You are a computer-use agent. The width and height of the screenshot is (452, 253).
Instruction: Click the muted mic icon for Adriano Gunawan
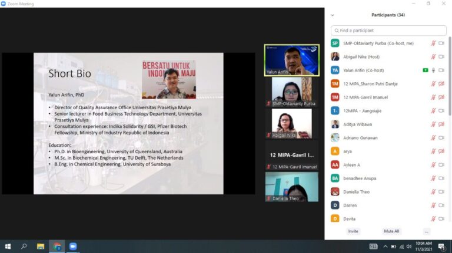pos(434,138)
